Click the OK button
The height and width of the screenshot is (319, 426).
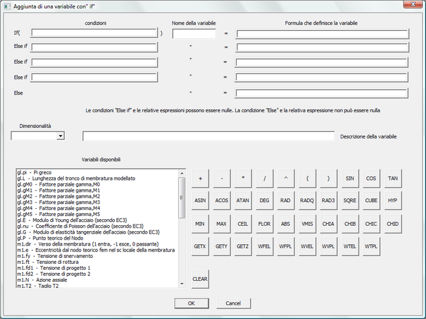point(191,303)
